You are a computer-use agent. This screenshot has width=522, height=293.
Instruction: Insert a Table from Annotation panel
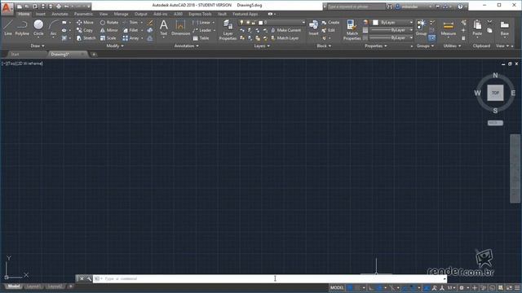tap(201, 38)
